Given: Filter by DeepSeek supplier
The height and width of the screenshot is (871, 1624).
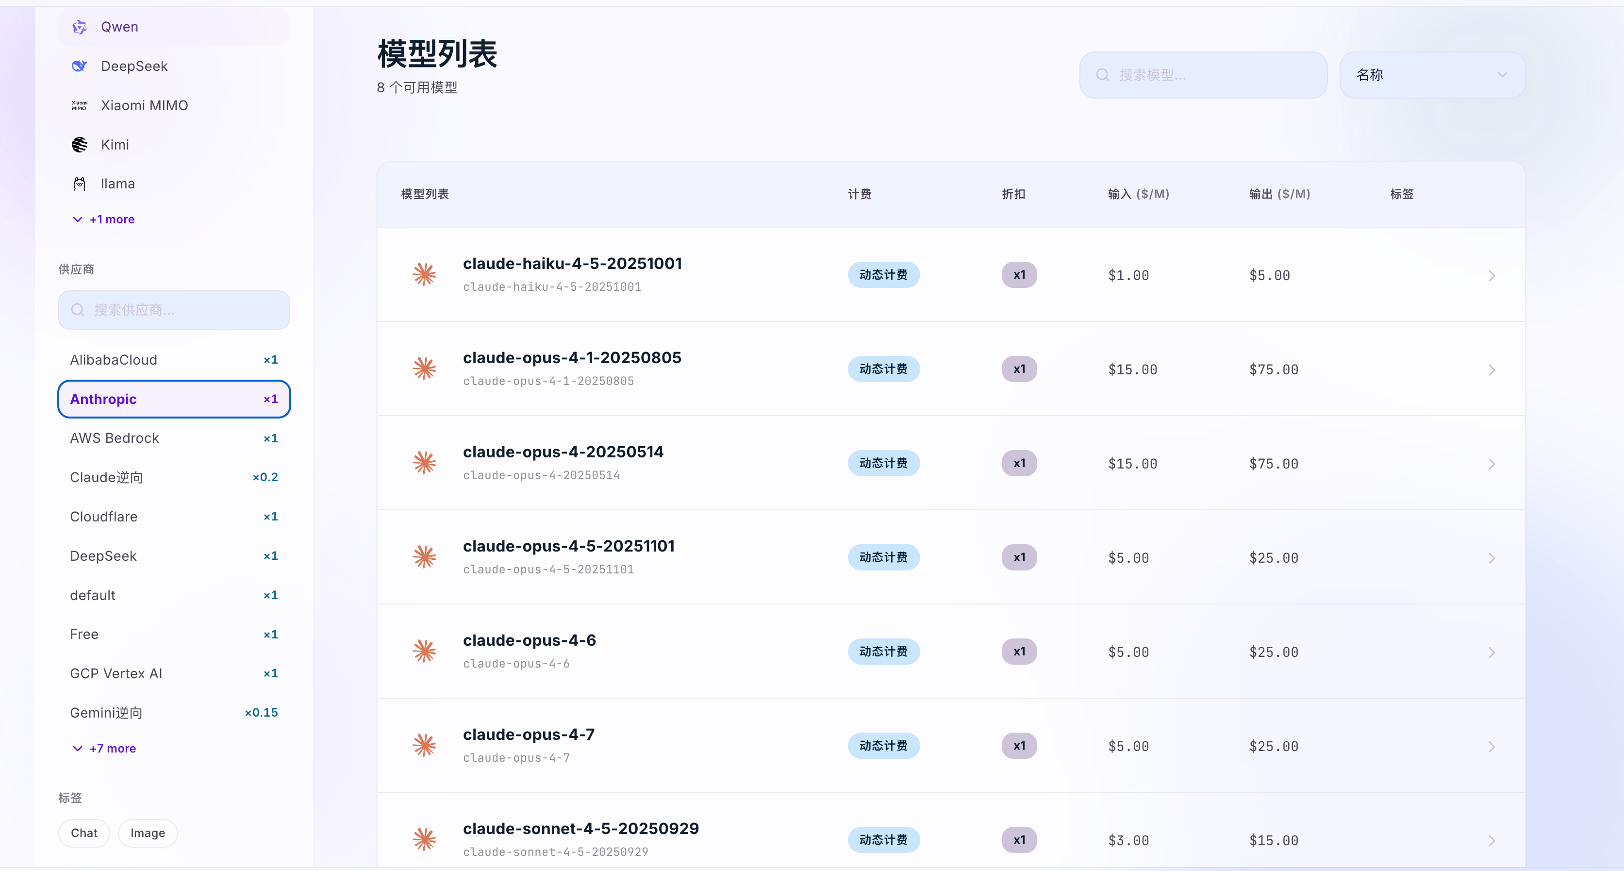Looking at the screenshot, I should [x=174, y=556].
